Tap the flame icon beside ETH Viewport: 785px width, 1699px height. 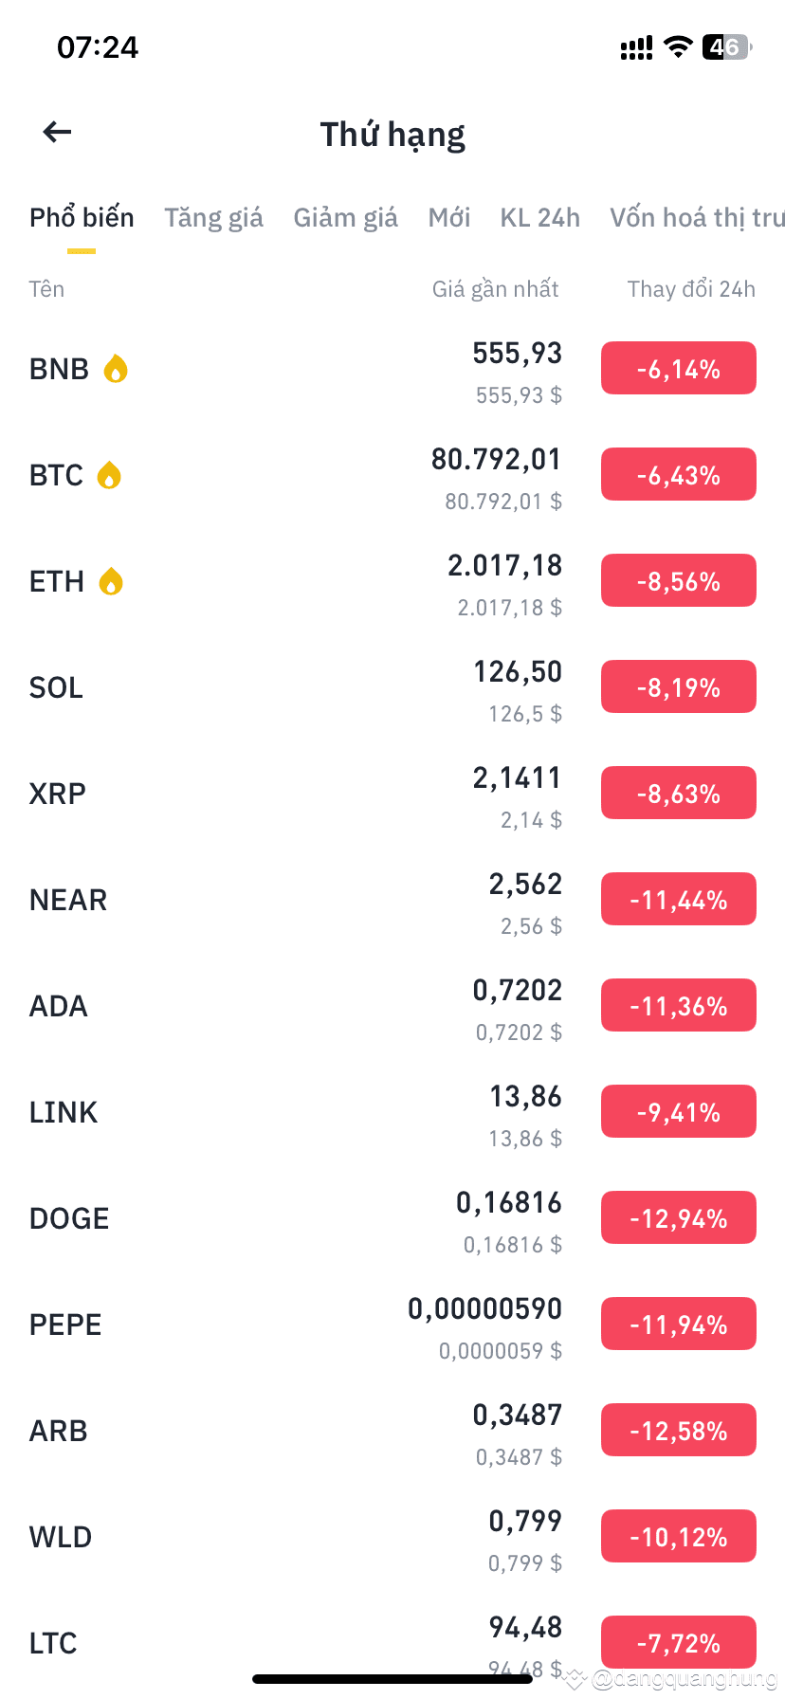(111, 580)
